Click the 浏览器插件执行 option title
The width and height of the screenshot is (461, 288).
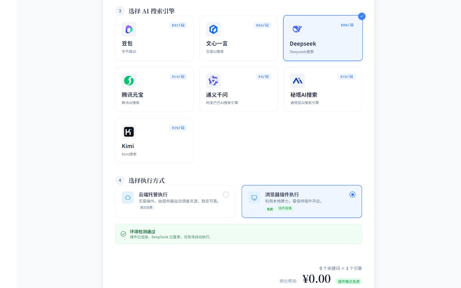282,194
